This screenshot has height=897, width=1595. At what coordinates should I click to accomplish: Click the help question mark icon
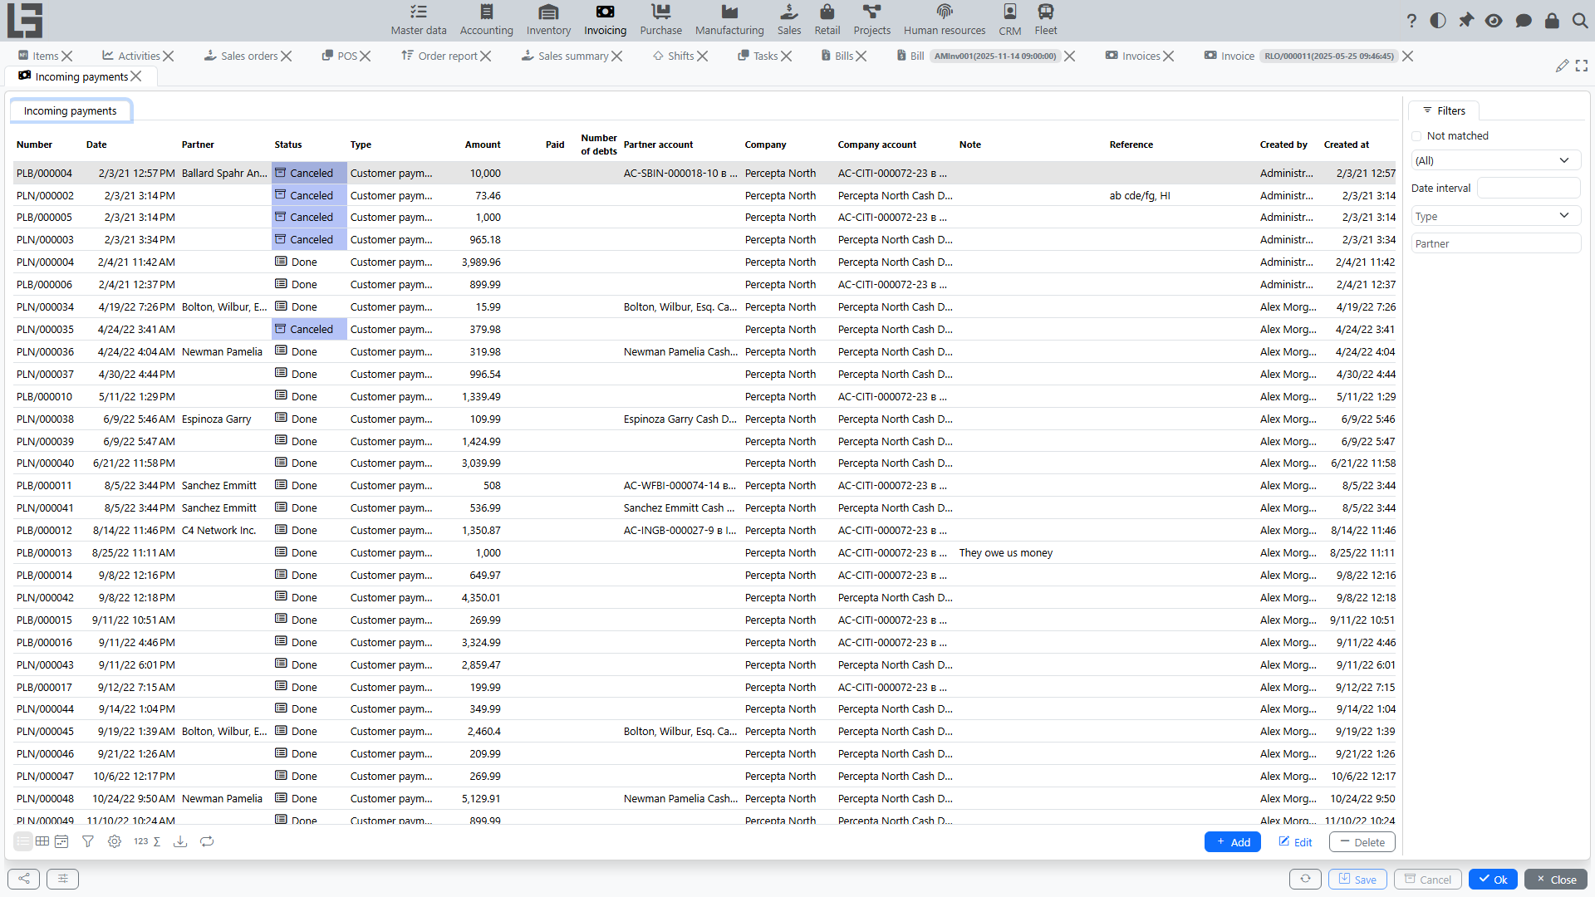tap(1411, 21)
